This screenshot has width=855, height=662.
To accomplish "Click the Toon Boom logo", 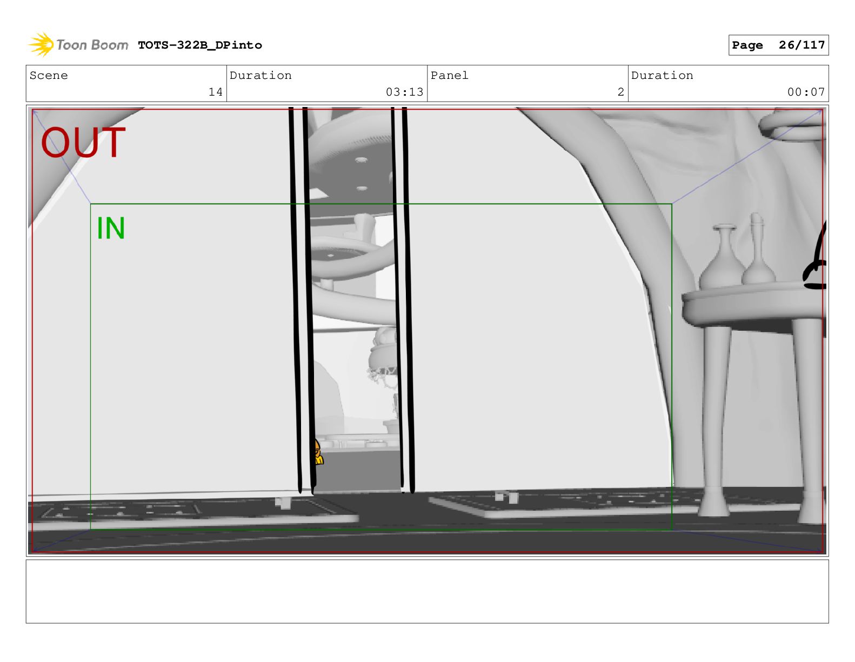I will point(78,44).
